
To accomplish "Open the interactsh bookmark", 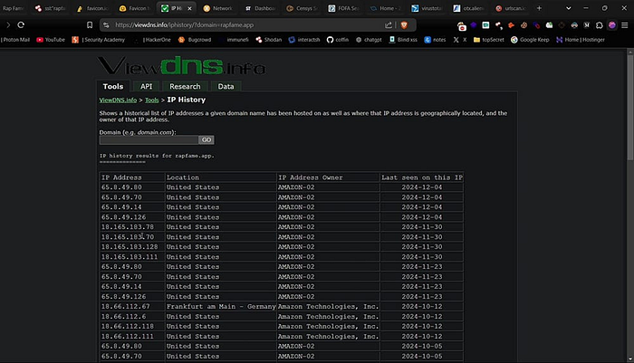I will (304, 40).
